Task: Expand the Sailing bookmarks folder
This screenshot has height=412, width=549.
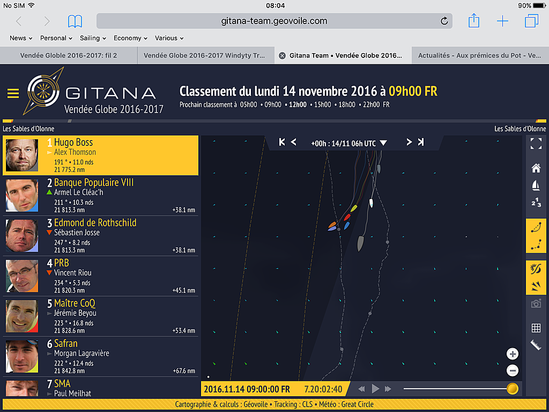Action: point(93,38)
